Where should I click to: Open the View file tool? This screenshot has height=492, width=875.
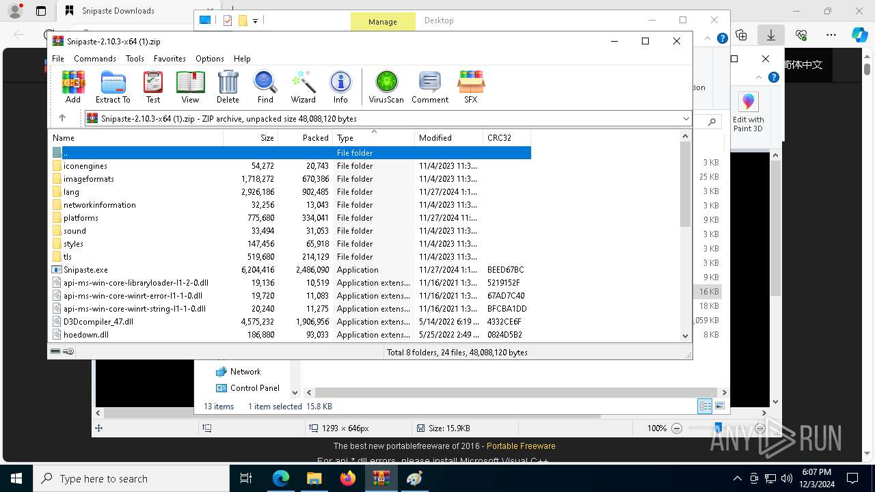(190, 87)
